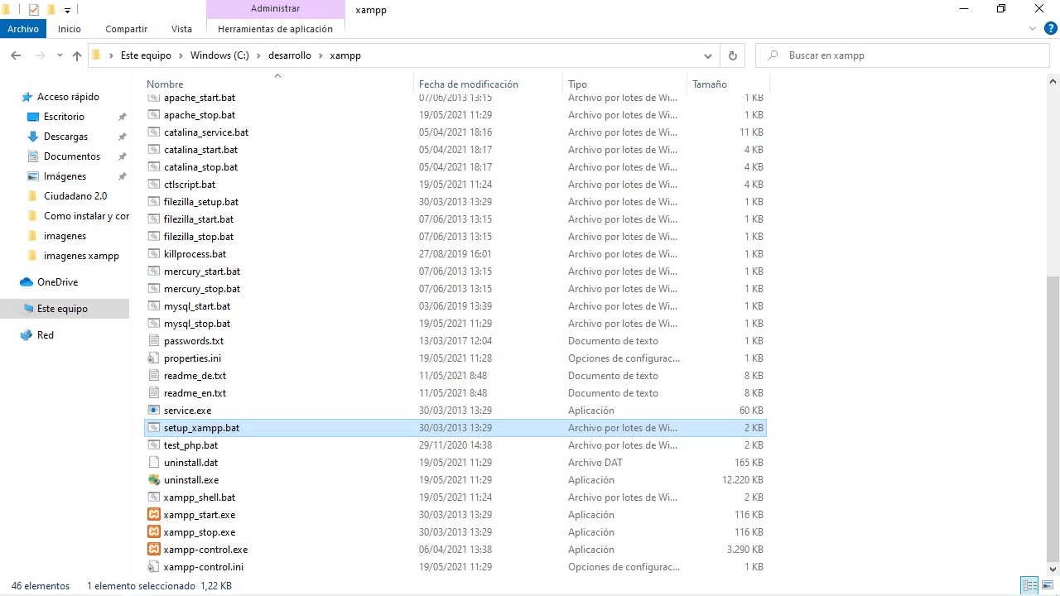This screenshot has height=596, width=1060.
Task: Click the Administrar contextual tab
Action: tap(275, 9)
